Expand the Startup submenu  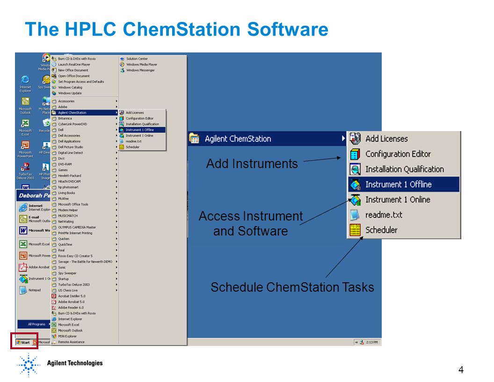tap(84, 279)
